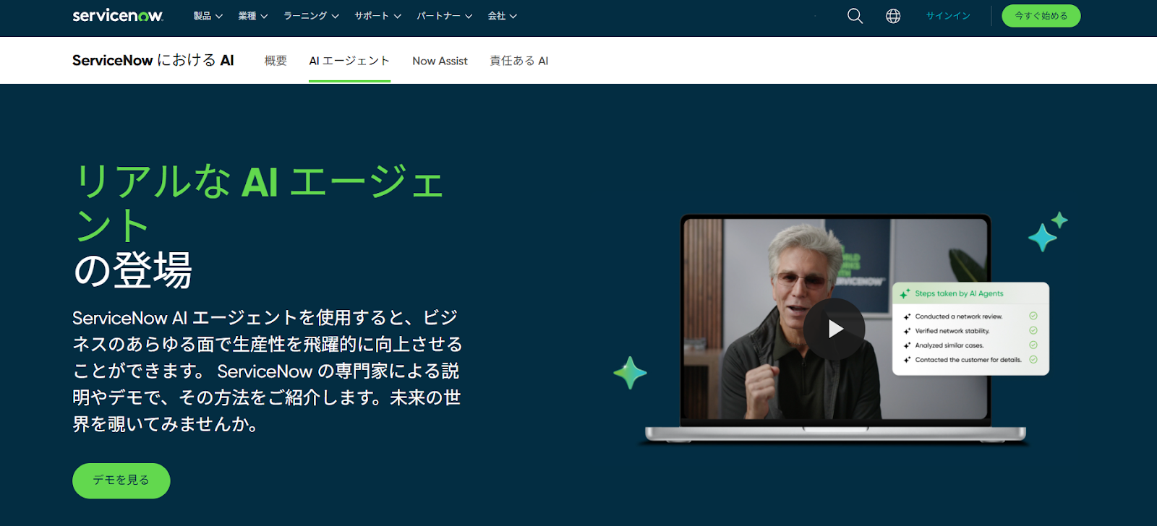Image resolution: width=1157 pixels, height=526 pixels.
Task: Click the 今すぐ始める button
Action: pyautogui.click(x=1041, y=16)
